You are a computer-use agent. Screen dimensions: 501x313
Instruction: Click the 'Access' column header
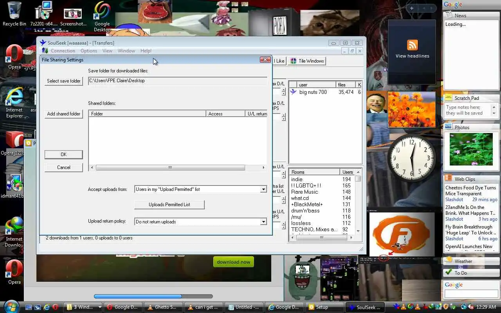(225, 114)
